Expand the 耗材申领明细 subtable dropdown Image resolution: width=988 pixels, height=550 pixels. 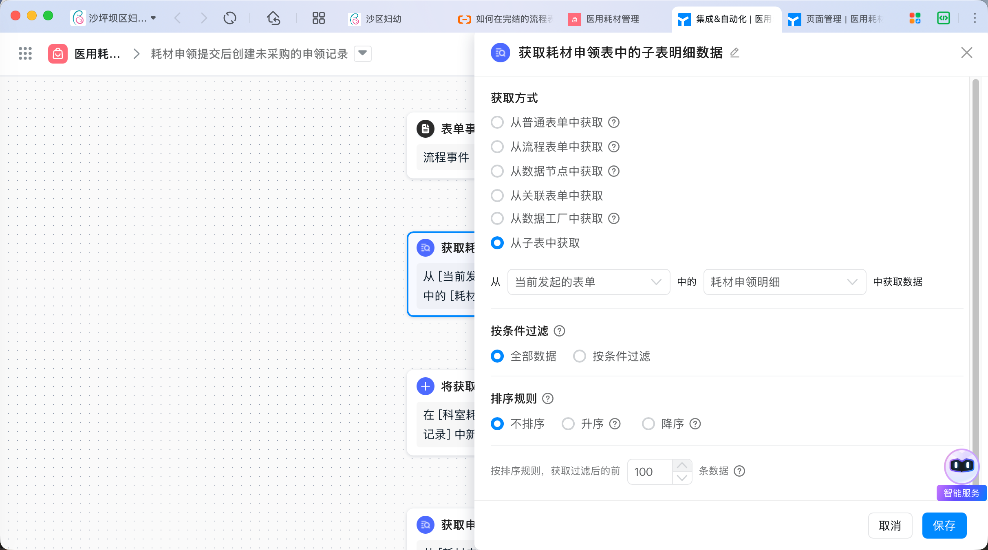point(784,282)
